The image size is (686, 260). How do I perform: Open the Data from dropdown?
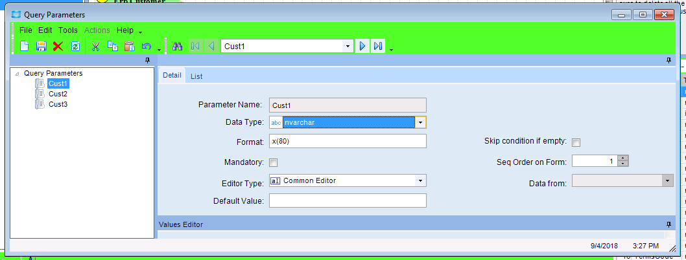click(x=668, y=180)
